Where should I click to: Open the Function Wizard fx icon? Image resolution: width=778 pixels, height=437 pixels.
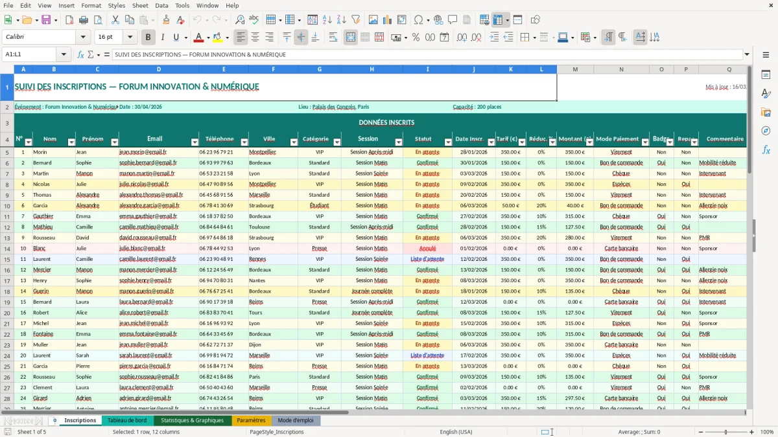(x=80, y=55)
